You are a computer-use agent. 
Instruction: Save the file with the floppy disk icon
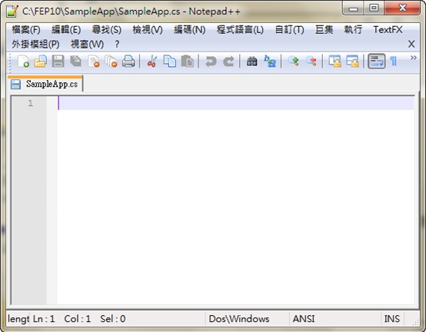pyautogui.click(x=58, y=61)
